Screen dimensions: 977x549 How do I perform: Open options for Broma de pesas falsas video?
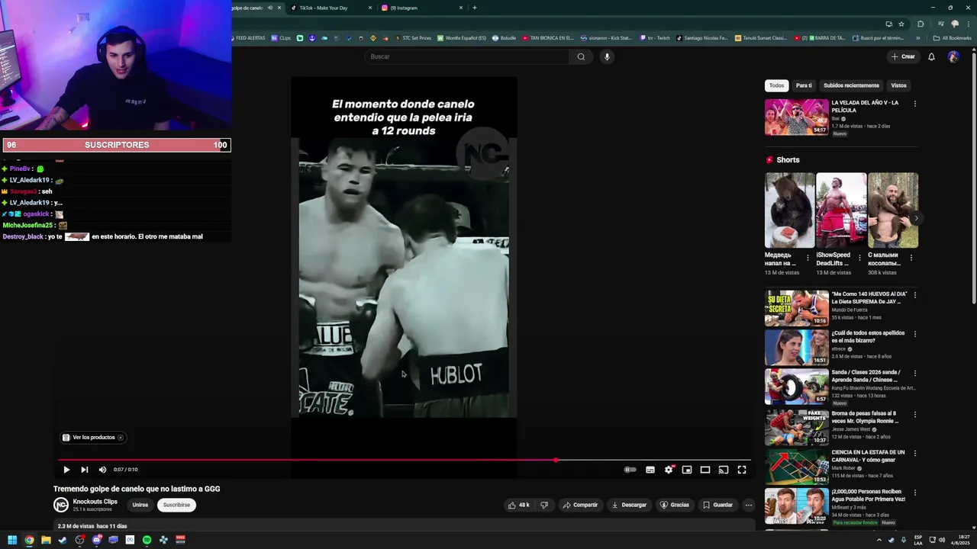pyautogui.click(x=915, y=414)
